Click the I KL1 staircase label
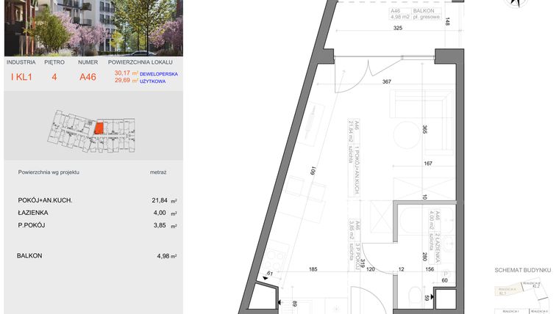Viewport: 559px width, 314px height. pyautogui.click(x=22, y=76)
